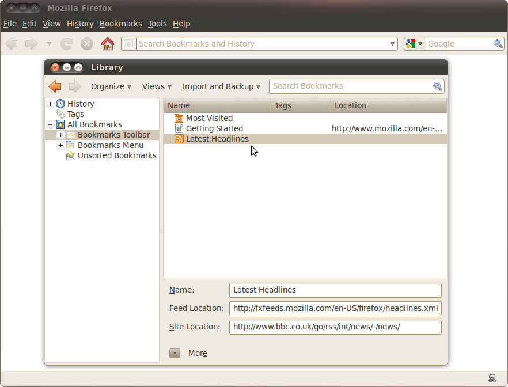Select the Tags tree item
Screen dimensions: 508x387
click(75, 114)
